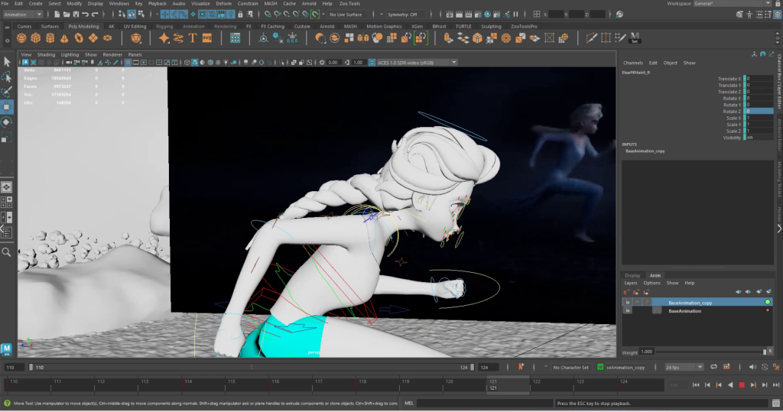Create a polygon disc from the shelf
This screenshot has height=412, width=783.
pos(107,38)
